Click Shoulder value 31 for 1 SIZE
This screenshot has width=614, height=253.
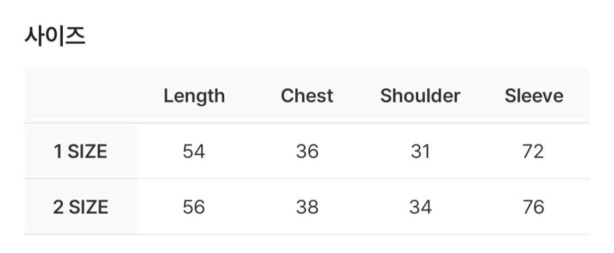tap(420, 152)
